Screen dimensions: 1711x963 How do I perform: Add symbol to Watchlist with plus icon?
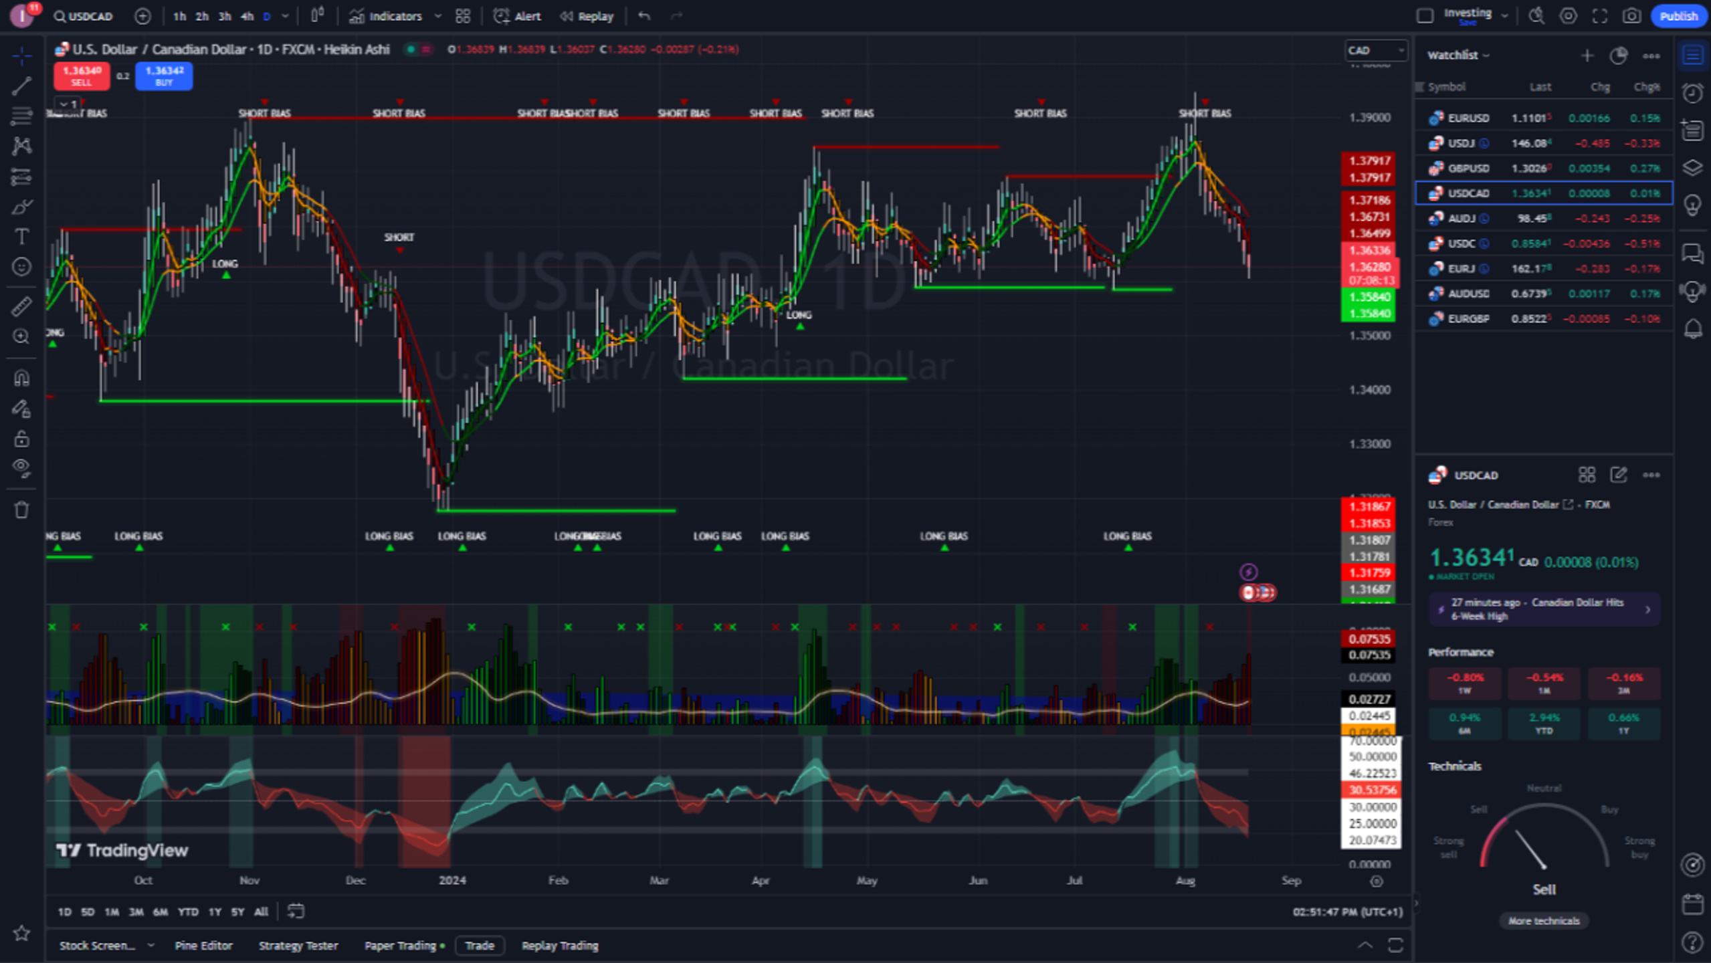(x=1587, y=56)
